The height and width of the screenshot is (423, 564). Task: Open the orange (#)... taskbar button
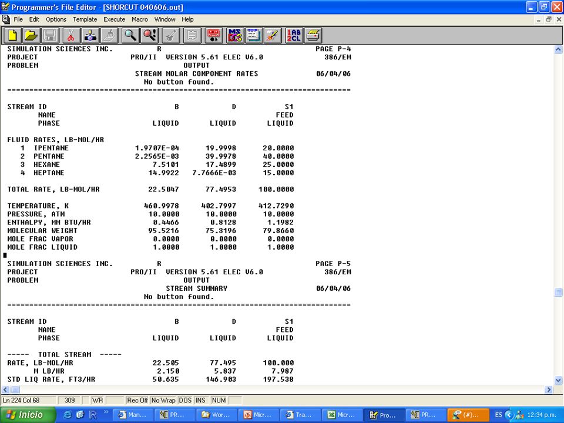467,415
